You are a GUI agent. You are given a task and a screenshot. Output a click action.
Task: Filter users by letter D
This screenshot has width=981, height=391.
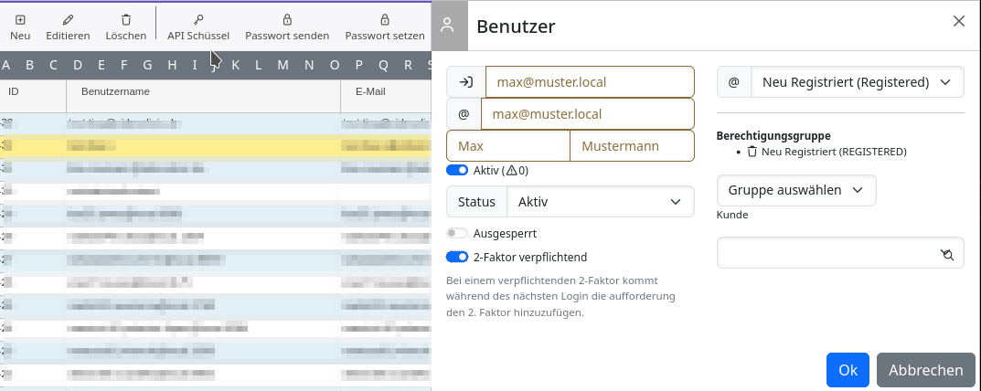point(78,65)
